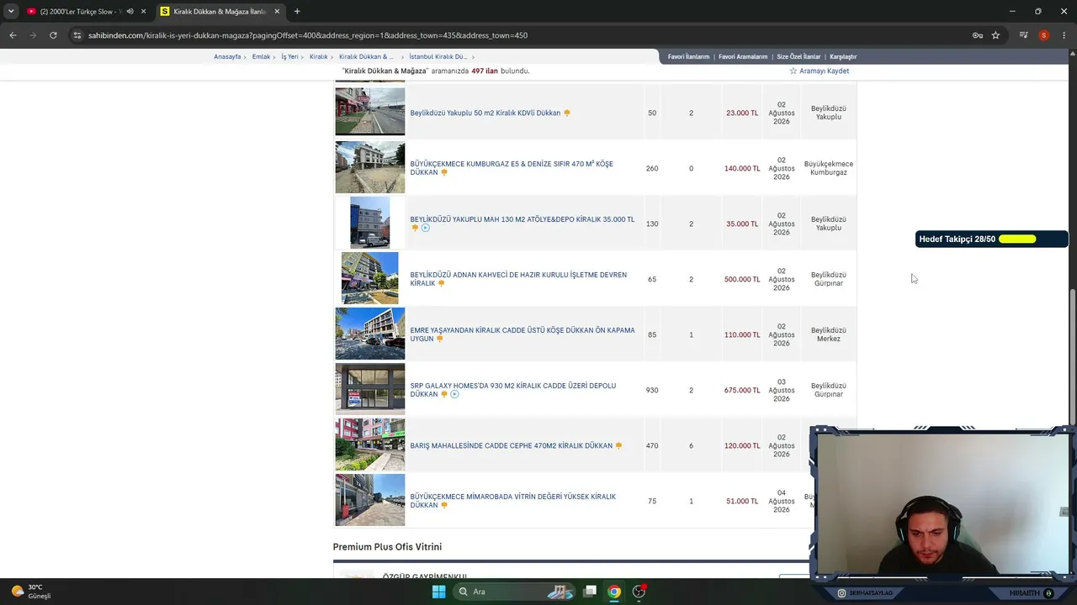Click the star icon beside Aramayı Kaydet

pos(793,71)
